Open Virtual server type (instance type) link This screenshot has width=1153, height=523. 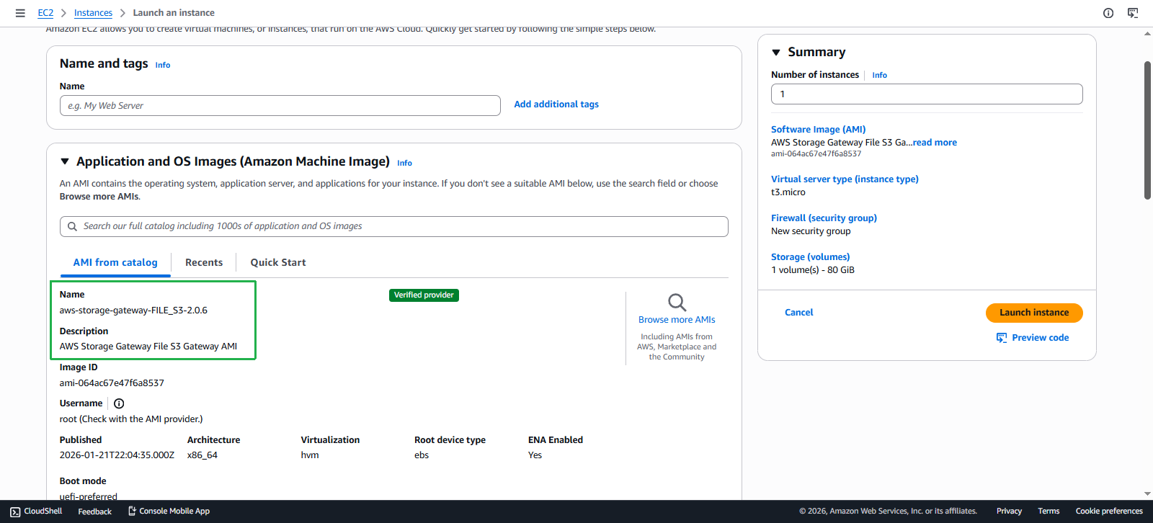pos(845,179)
